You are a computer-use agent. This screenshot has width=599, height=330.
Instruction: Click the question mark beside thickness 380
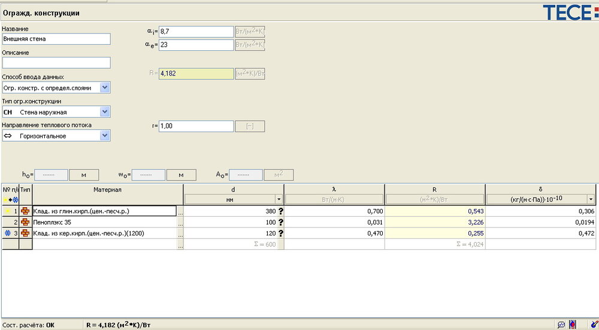[279, 211]
